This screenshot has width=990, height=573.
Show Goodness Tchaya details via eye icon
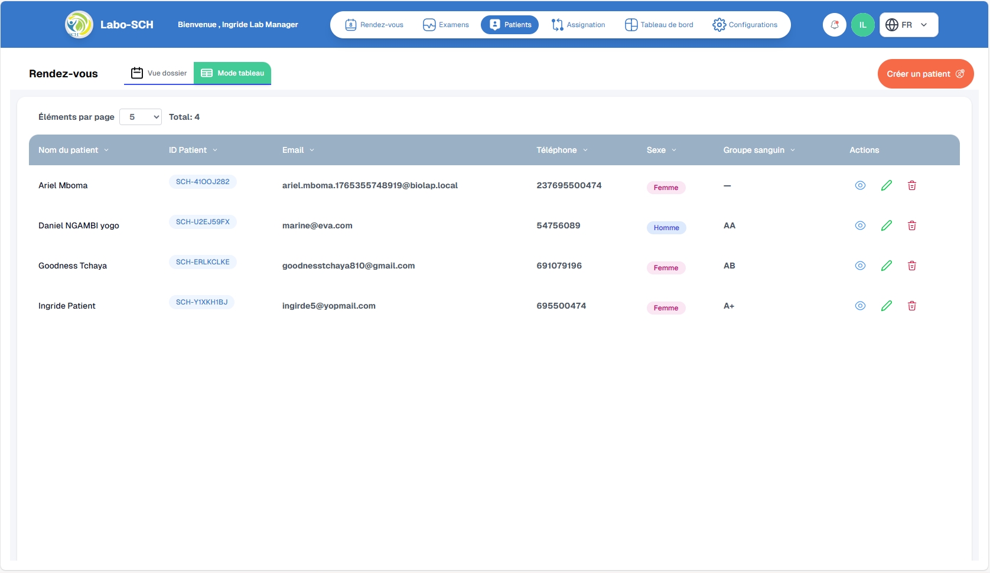[x=860, y=266]
